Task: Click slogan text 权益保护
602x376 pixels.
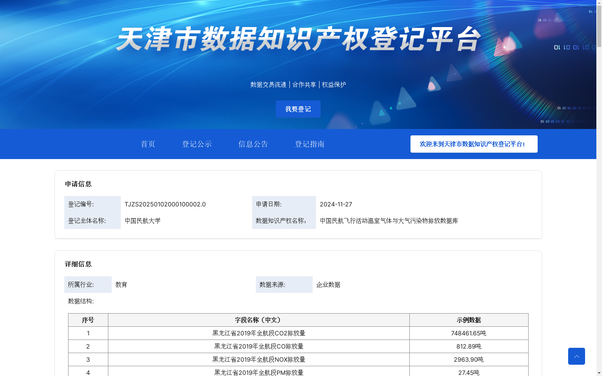Action: point(334,85)
